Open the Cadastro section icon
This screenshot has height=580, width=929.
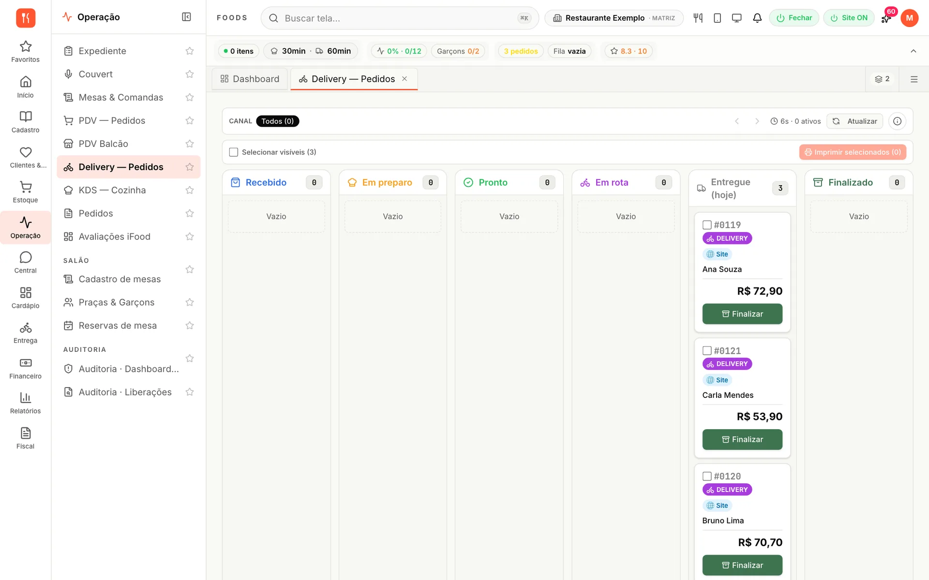point(25,122)
